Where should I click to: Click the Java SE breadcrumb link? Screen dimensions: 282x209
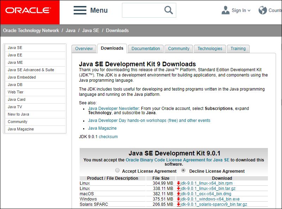pos(91,30)
